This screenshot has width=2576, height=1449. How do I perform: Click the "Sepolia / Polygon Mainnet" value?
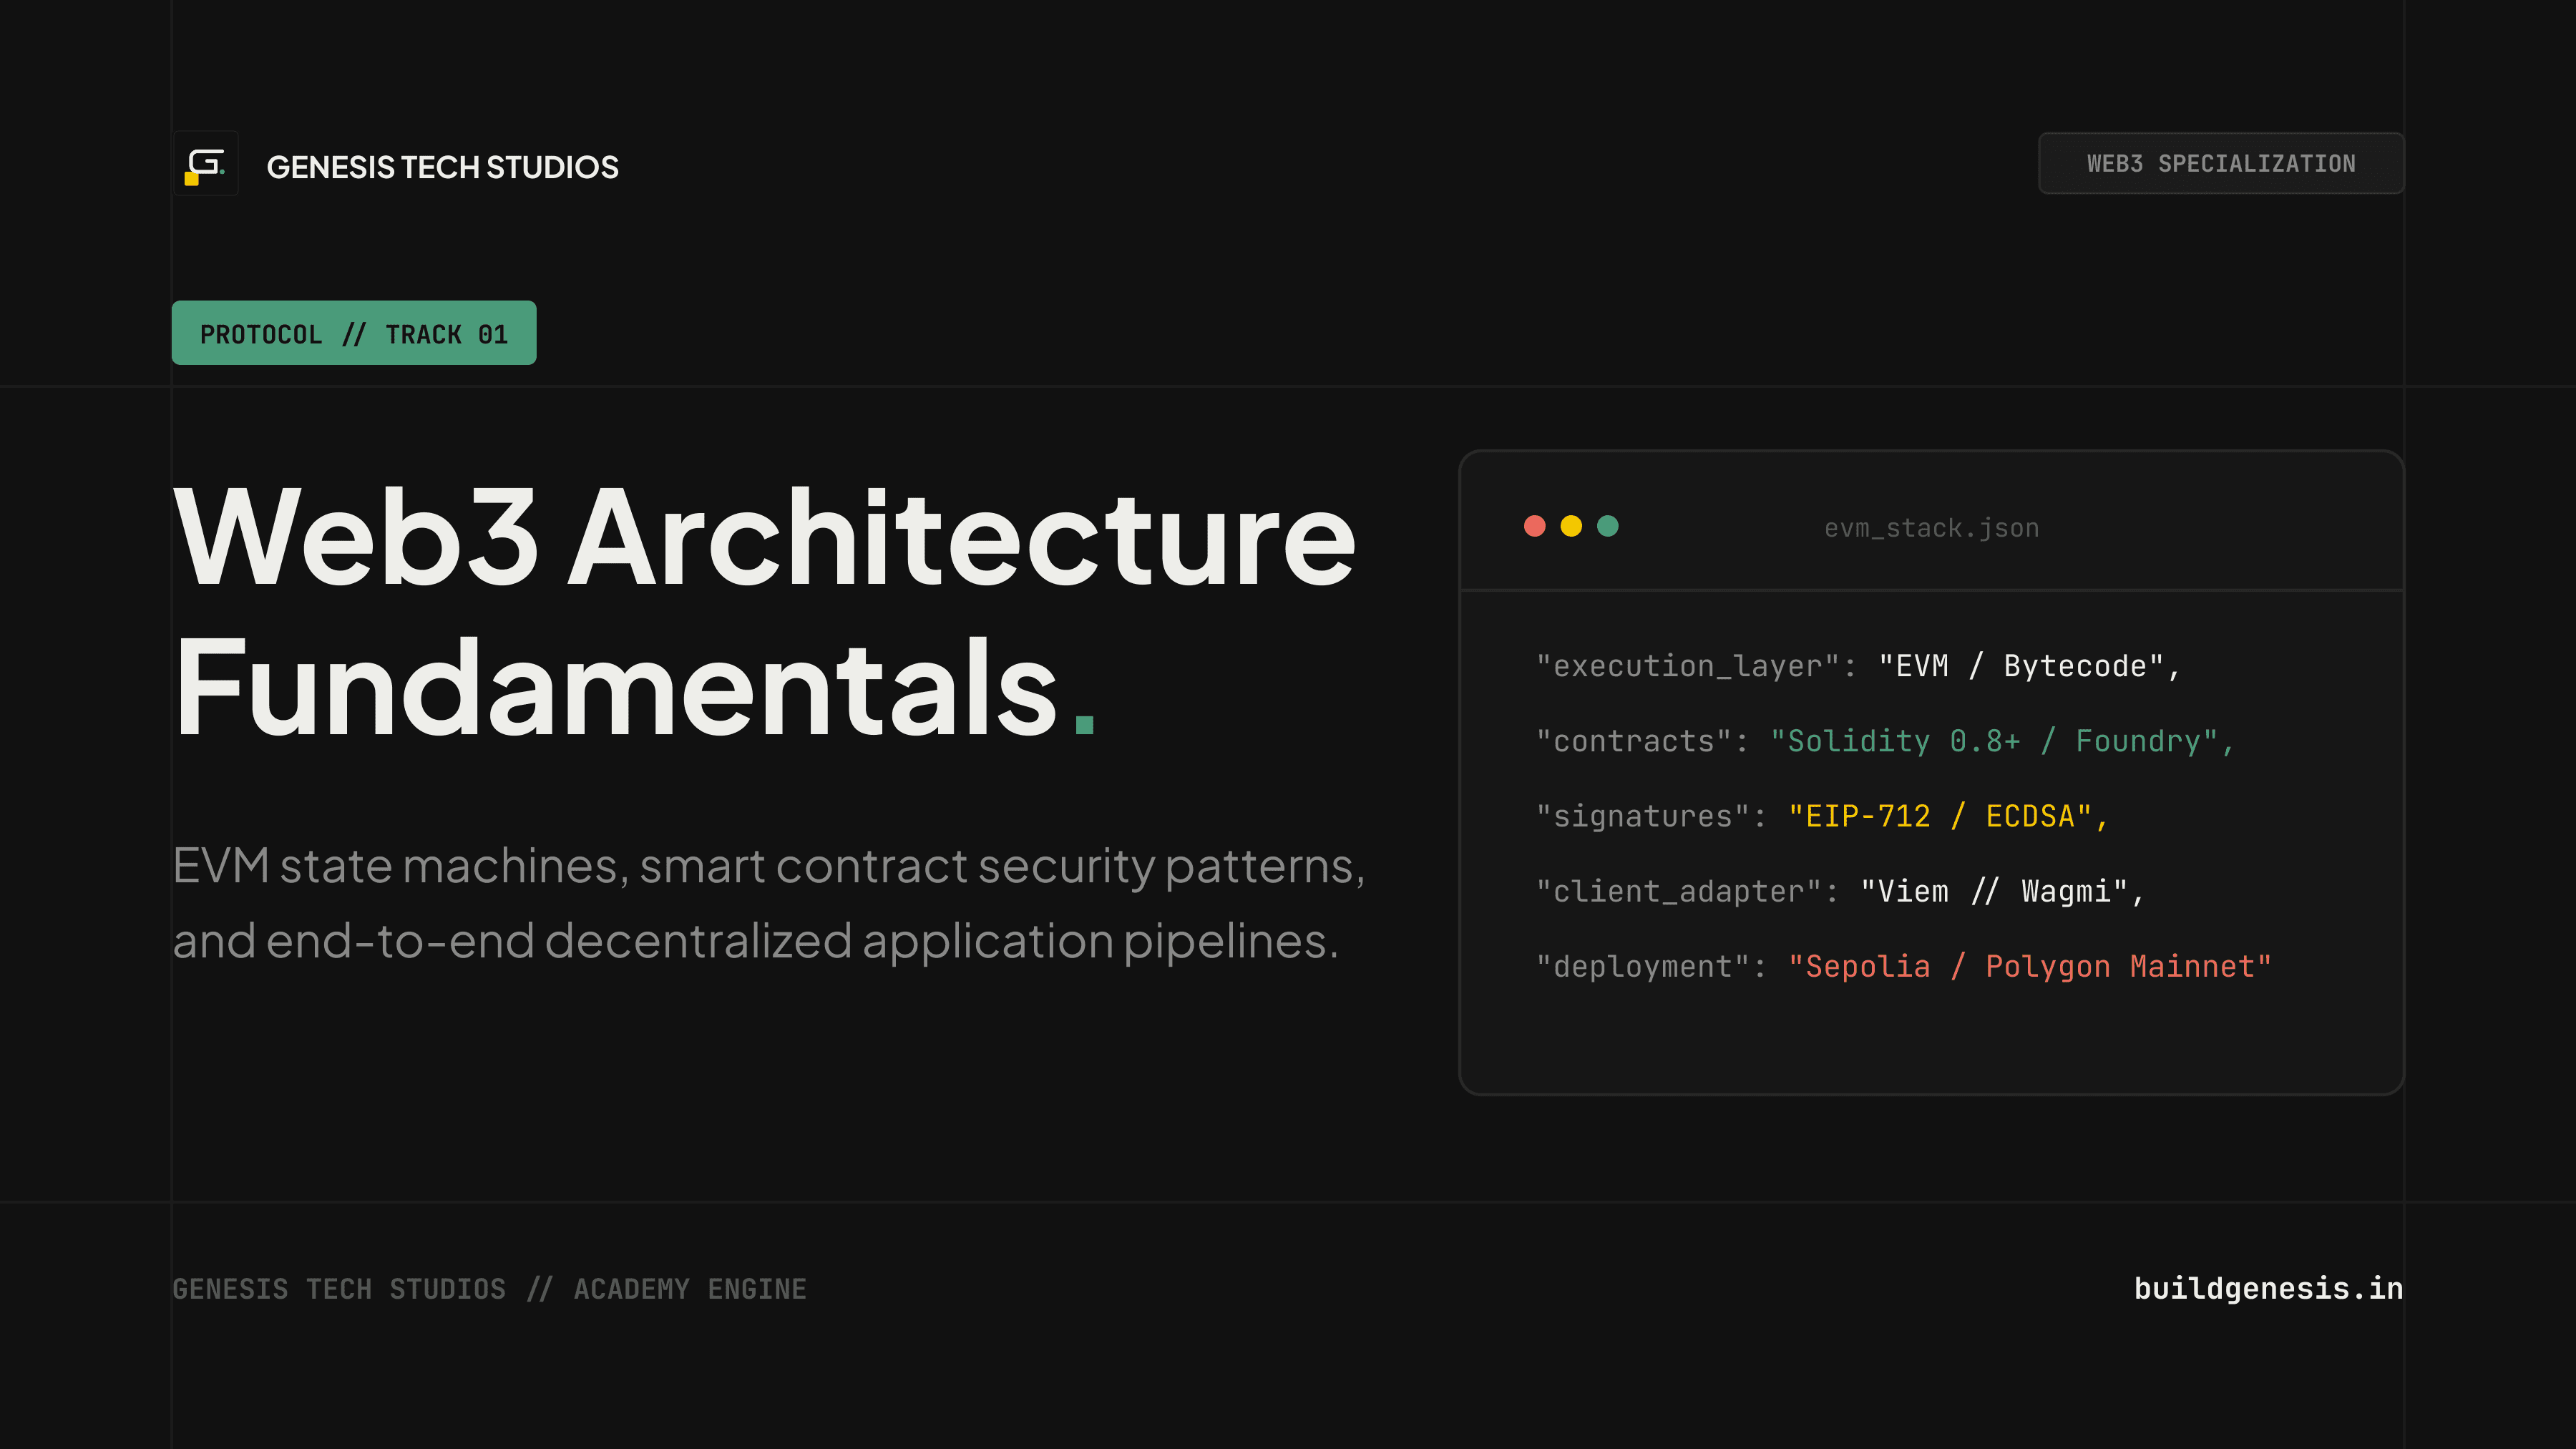(x=2029, y=966)
